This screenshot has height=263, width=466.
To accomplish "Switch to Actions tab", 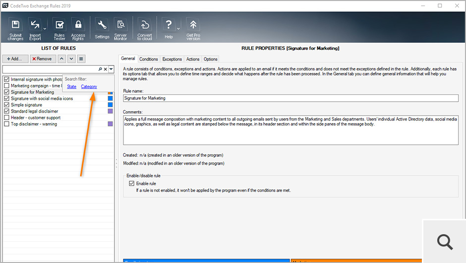I will coord(193,59).
